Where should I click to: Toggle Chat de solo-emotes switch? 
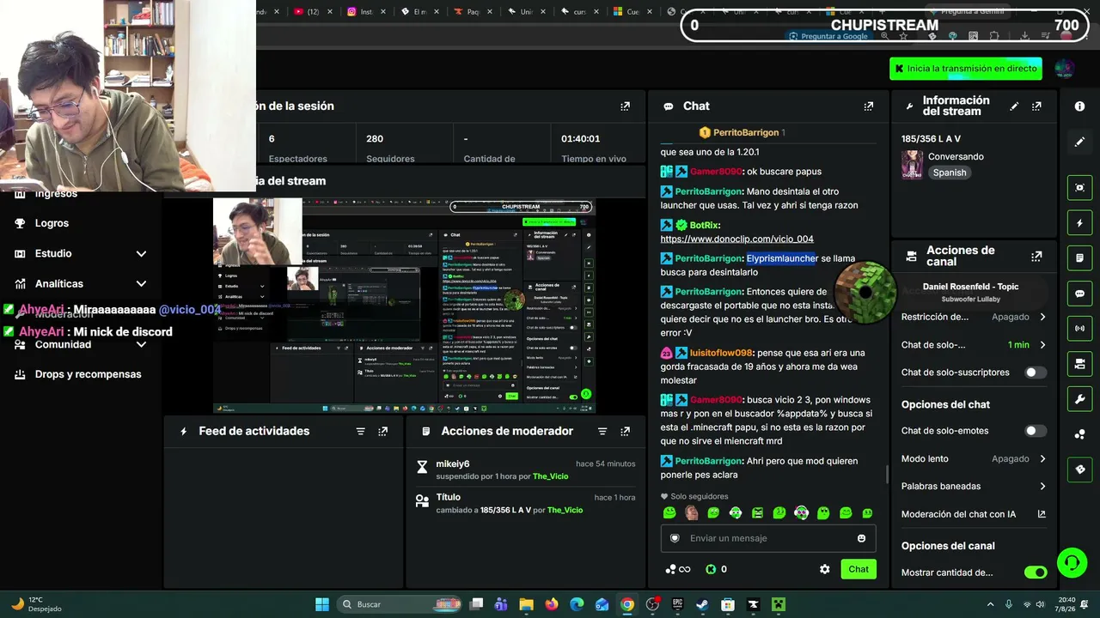[1036, 431]
